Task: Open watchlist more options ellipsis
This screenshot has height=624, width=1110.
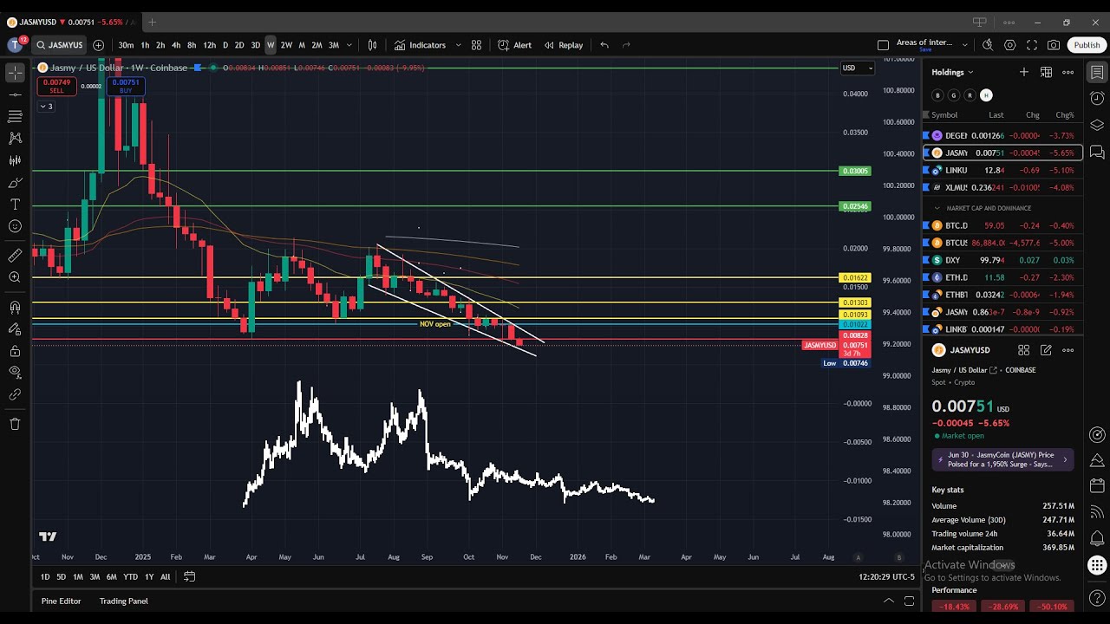Action: click(1068, 72)
